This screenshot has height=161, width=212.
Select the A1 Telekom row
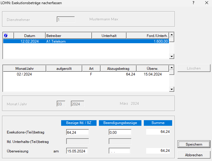click(86, 42)
